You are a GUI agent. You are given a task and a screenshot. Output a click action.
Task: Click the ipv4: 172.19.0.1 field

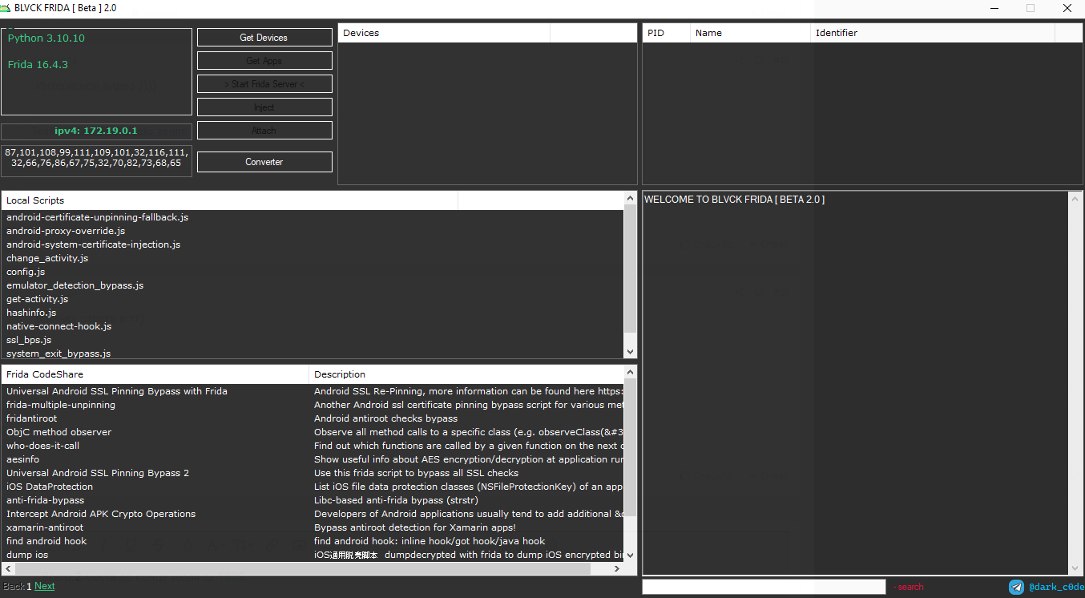point(96,131)
